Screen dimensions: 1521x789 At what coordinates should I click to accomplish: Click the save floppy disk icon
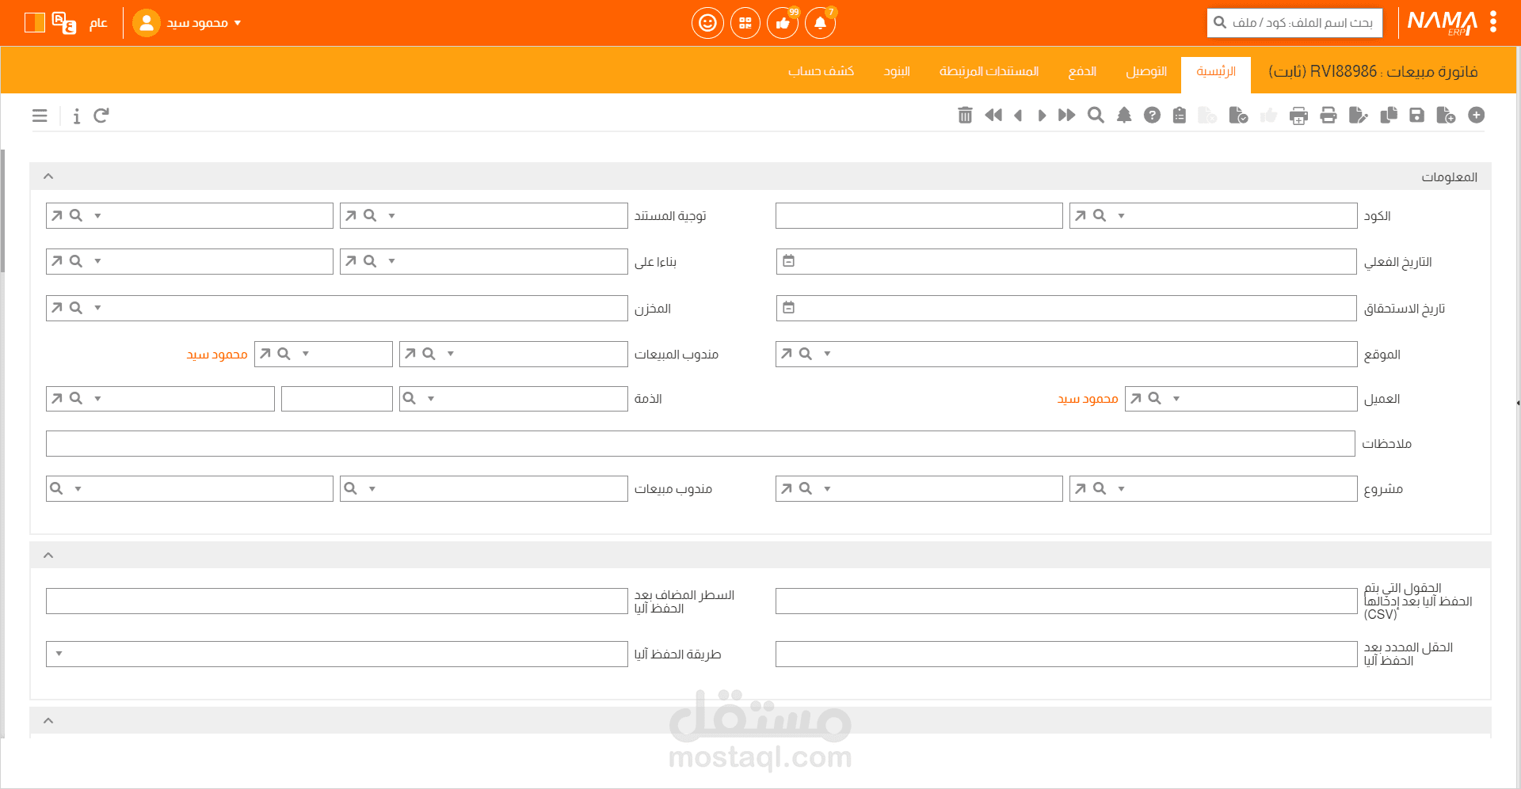pos(1417,116)
